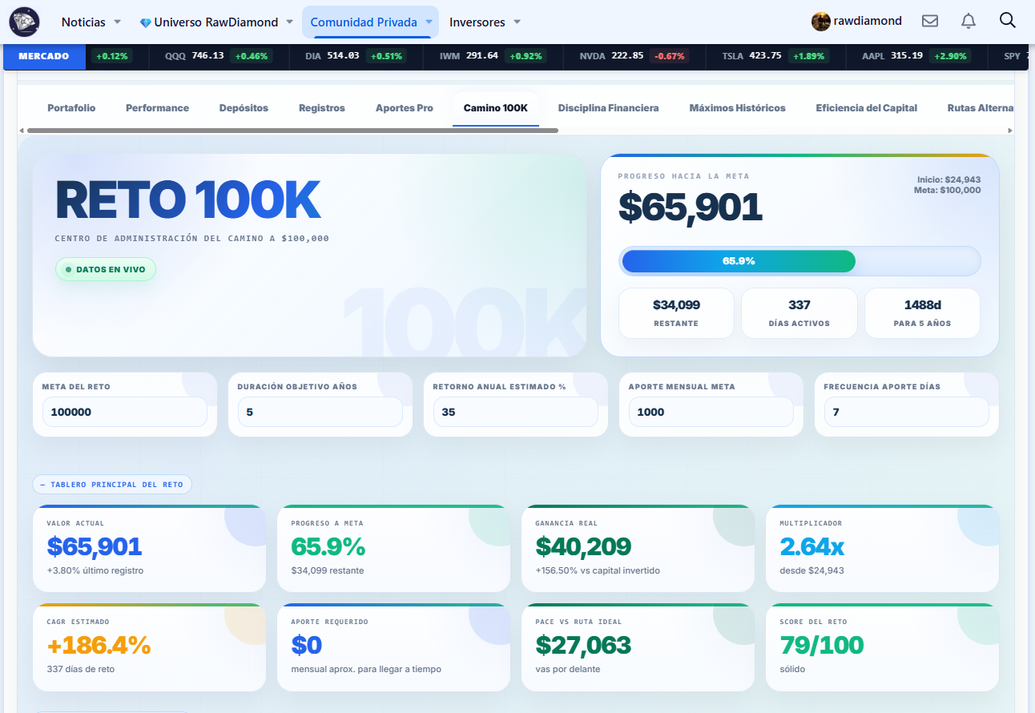Click the Meta del Reto input field

point(125,412)
